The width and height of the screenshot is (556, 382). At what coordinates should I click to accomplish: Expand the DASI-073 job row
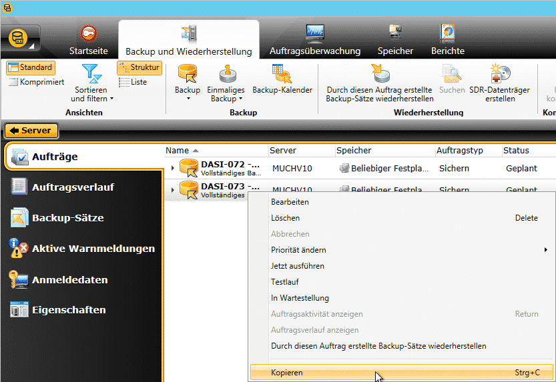pos(172,190)
